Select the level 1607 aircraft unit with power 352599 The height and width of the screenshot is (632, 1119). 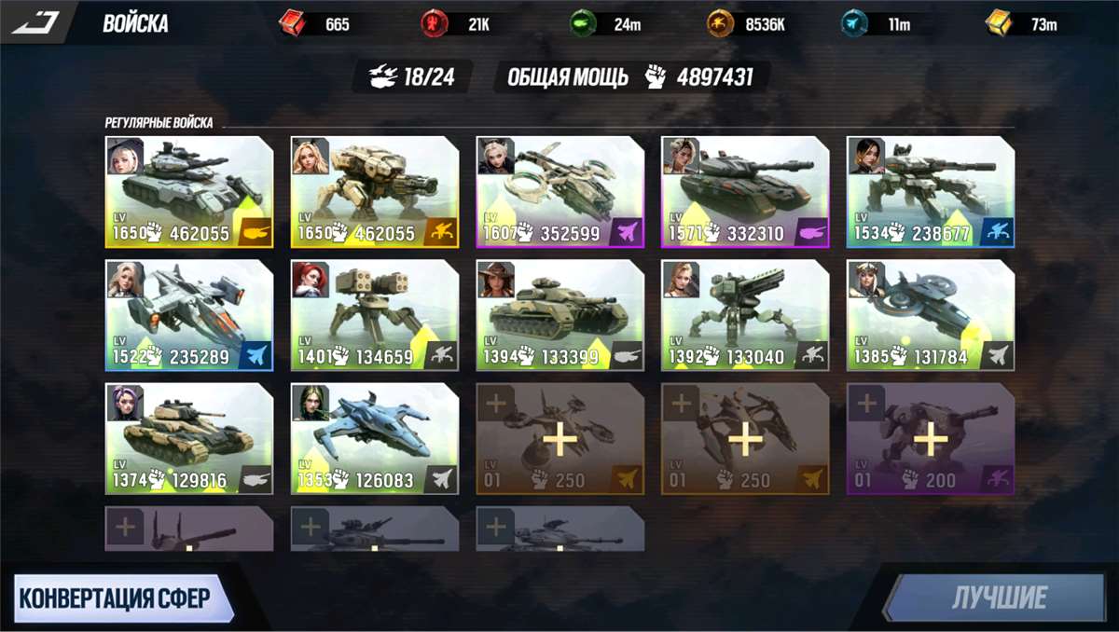[559, 192]
